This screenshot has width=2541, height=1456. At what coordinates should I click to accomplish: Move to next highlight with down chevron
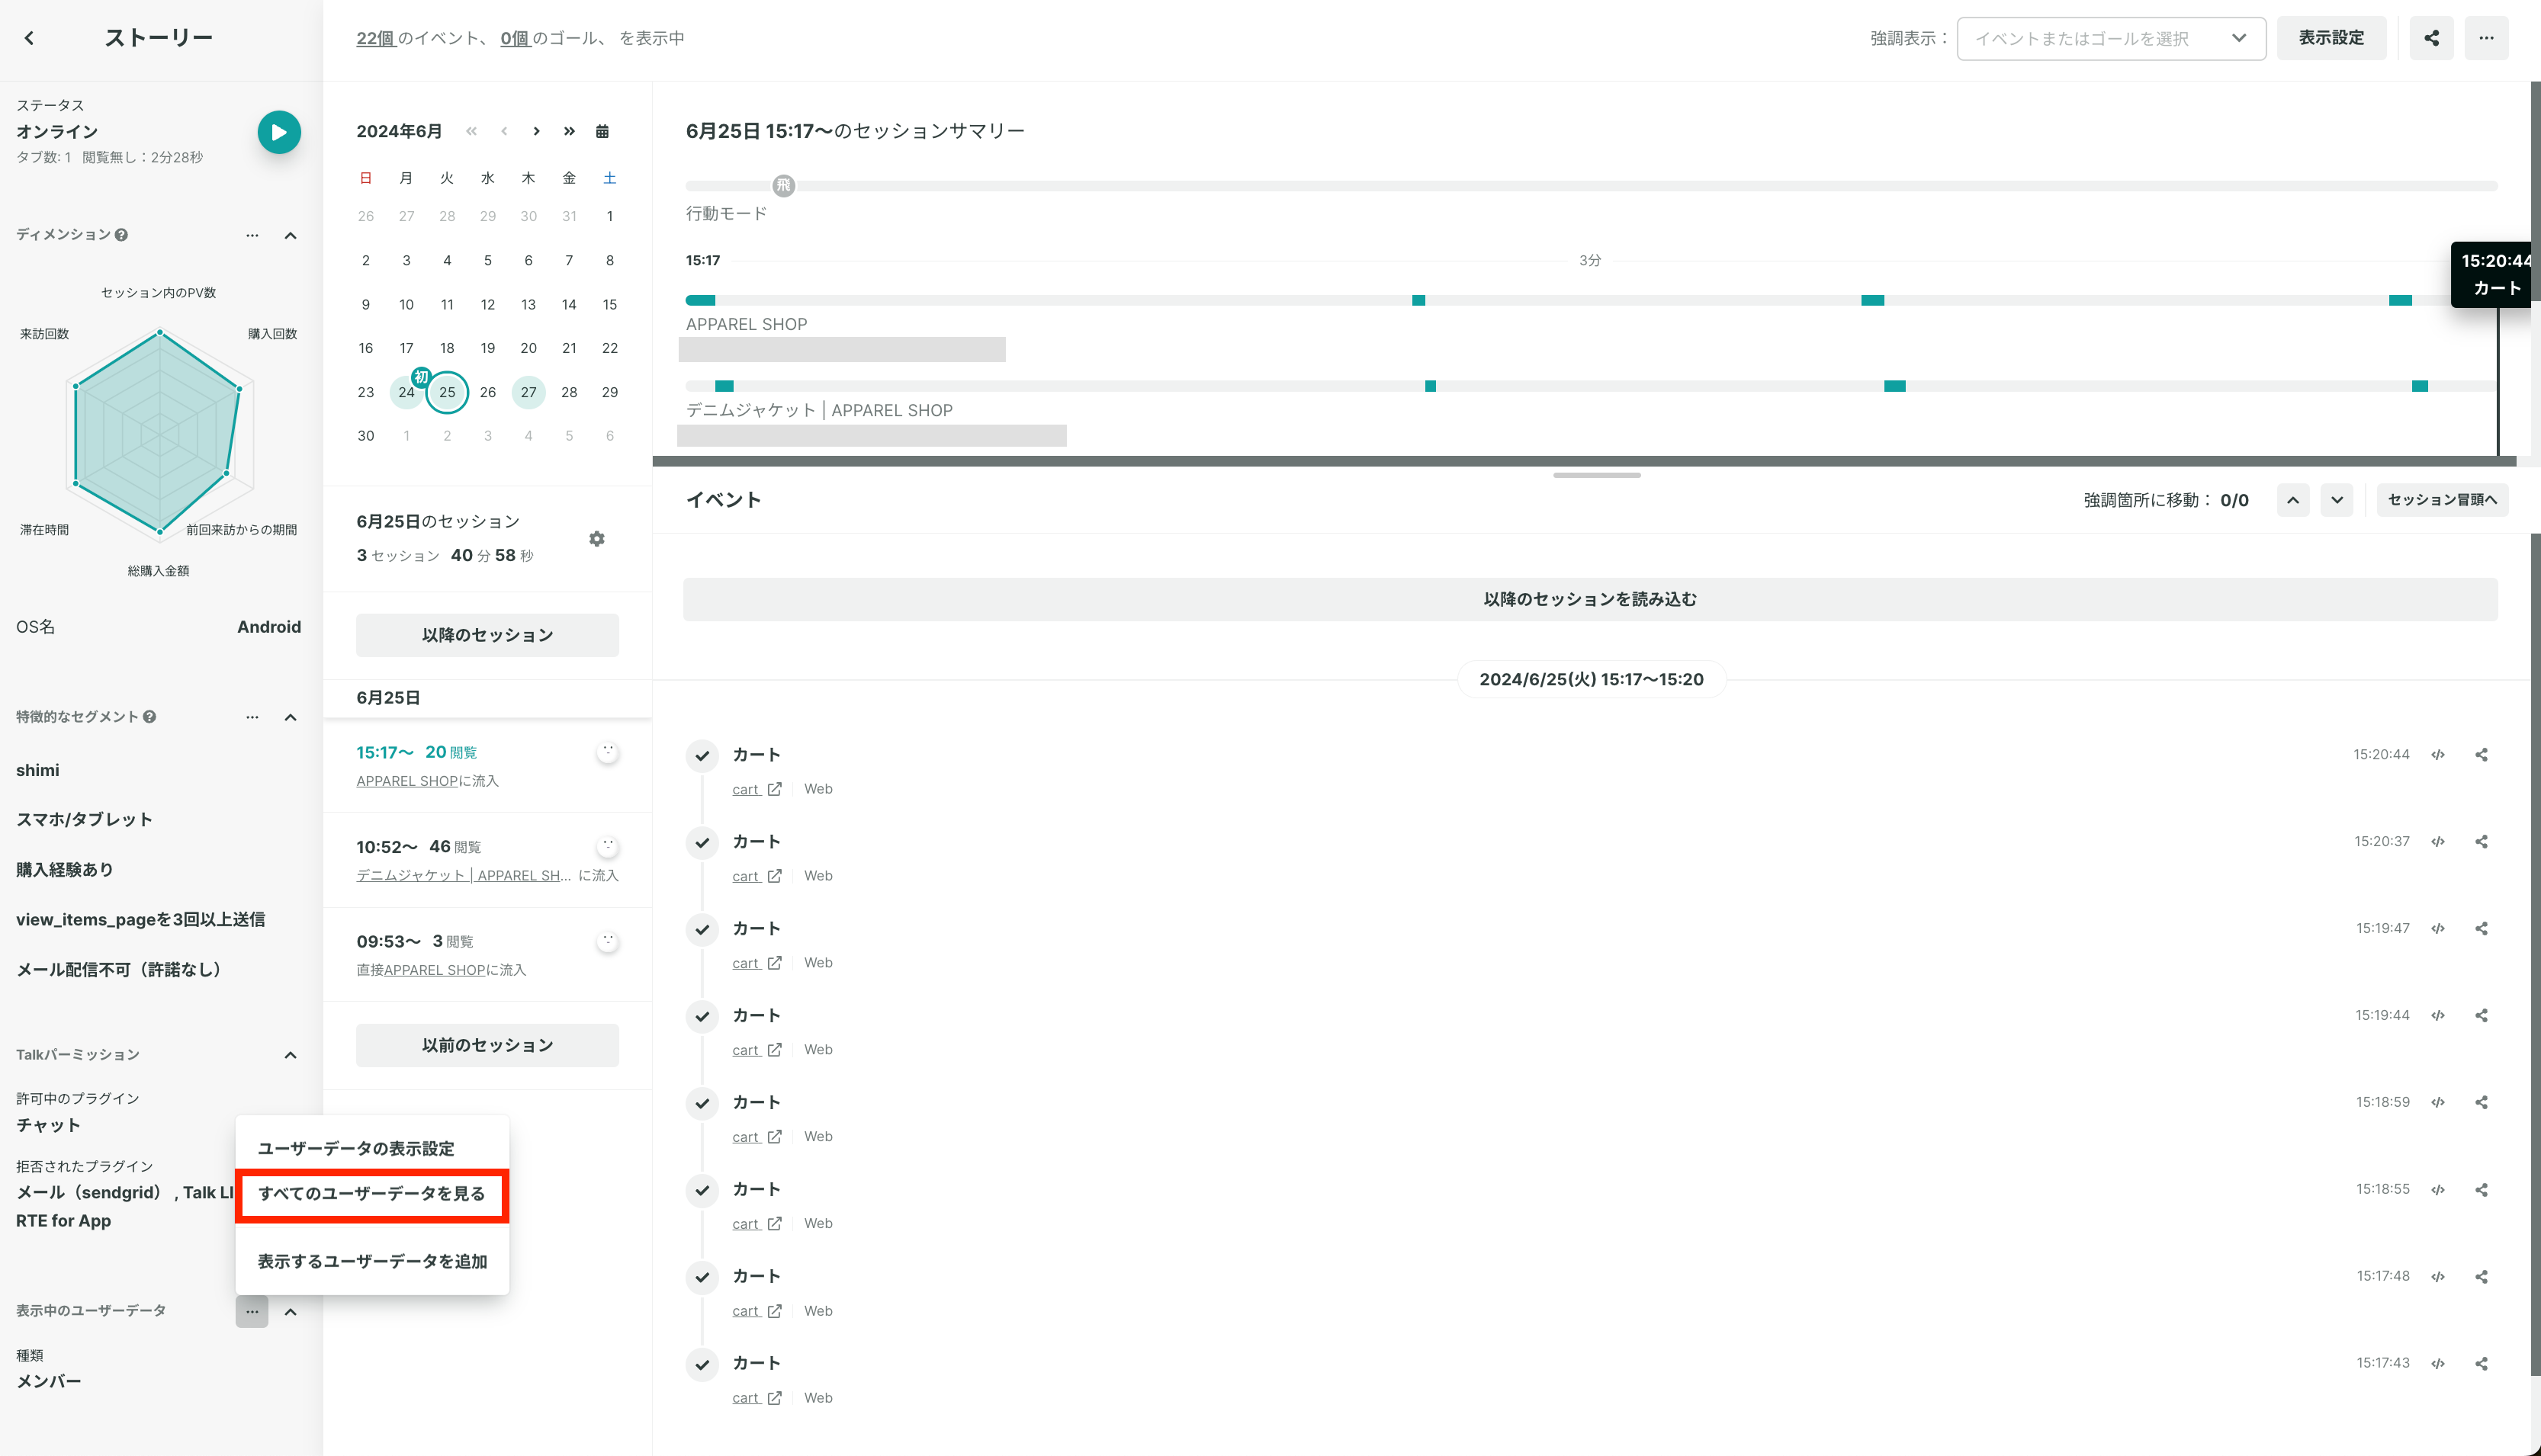point(2337,500)
